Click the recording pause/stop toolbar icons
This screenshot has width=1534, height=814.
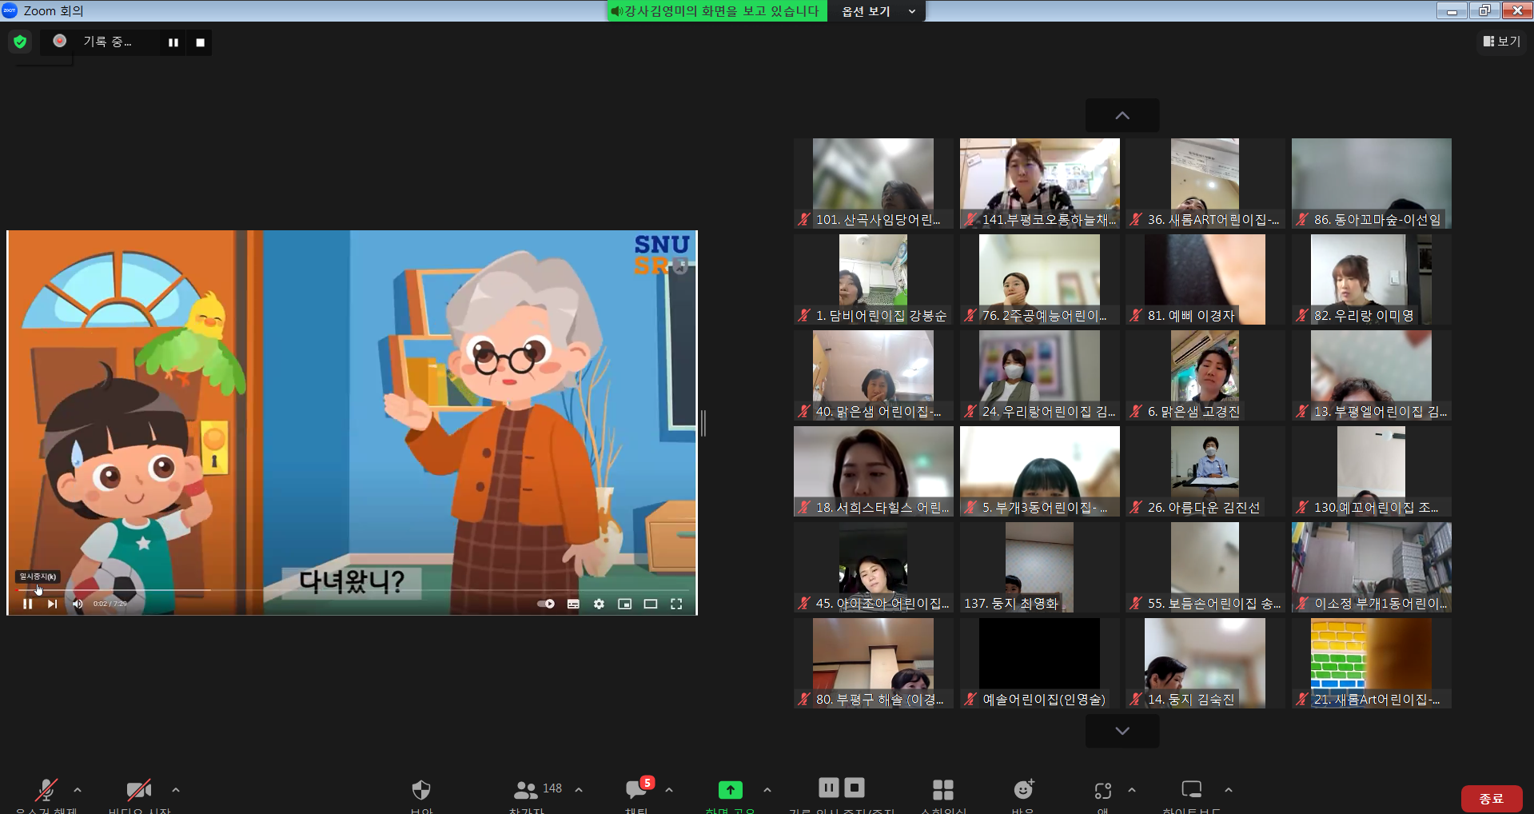click(842, 788)
